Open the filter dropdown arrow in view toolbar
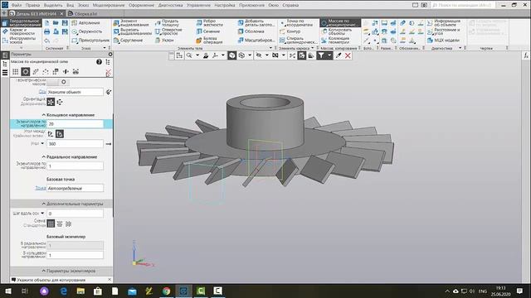Viewport: 531px width, 298px height. click(x=329, y=55)
